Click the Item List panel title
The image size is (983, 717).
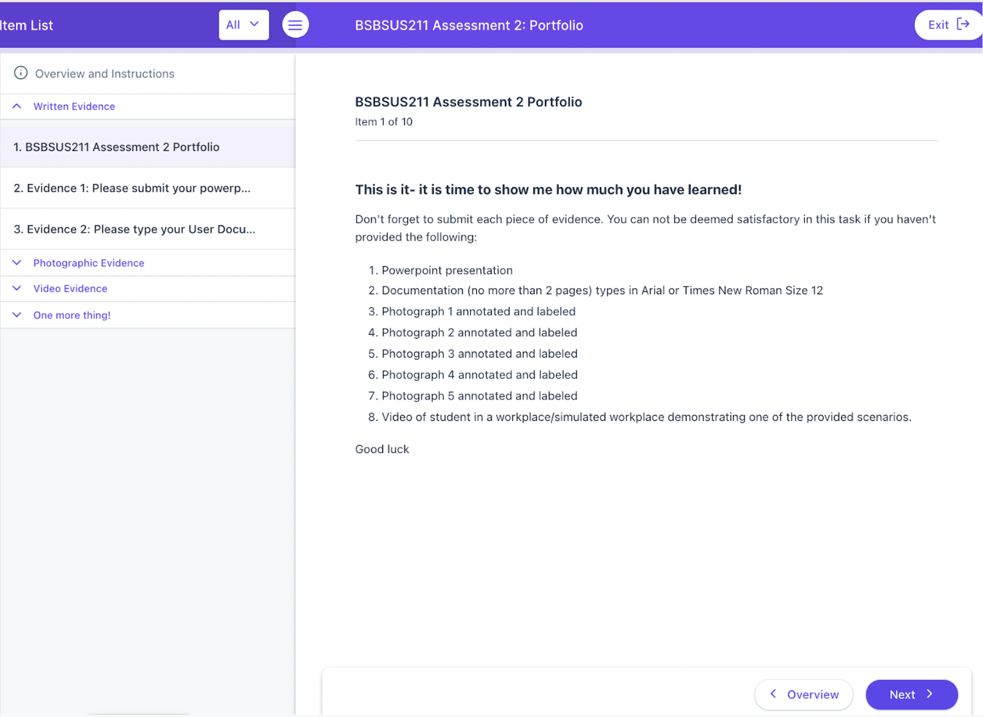coord(26,25)
